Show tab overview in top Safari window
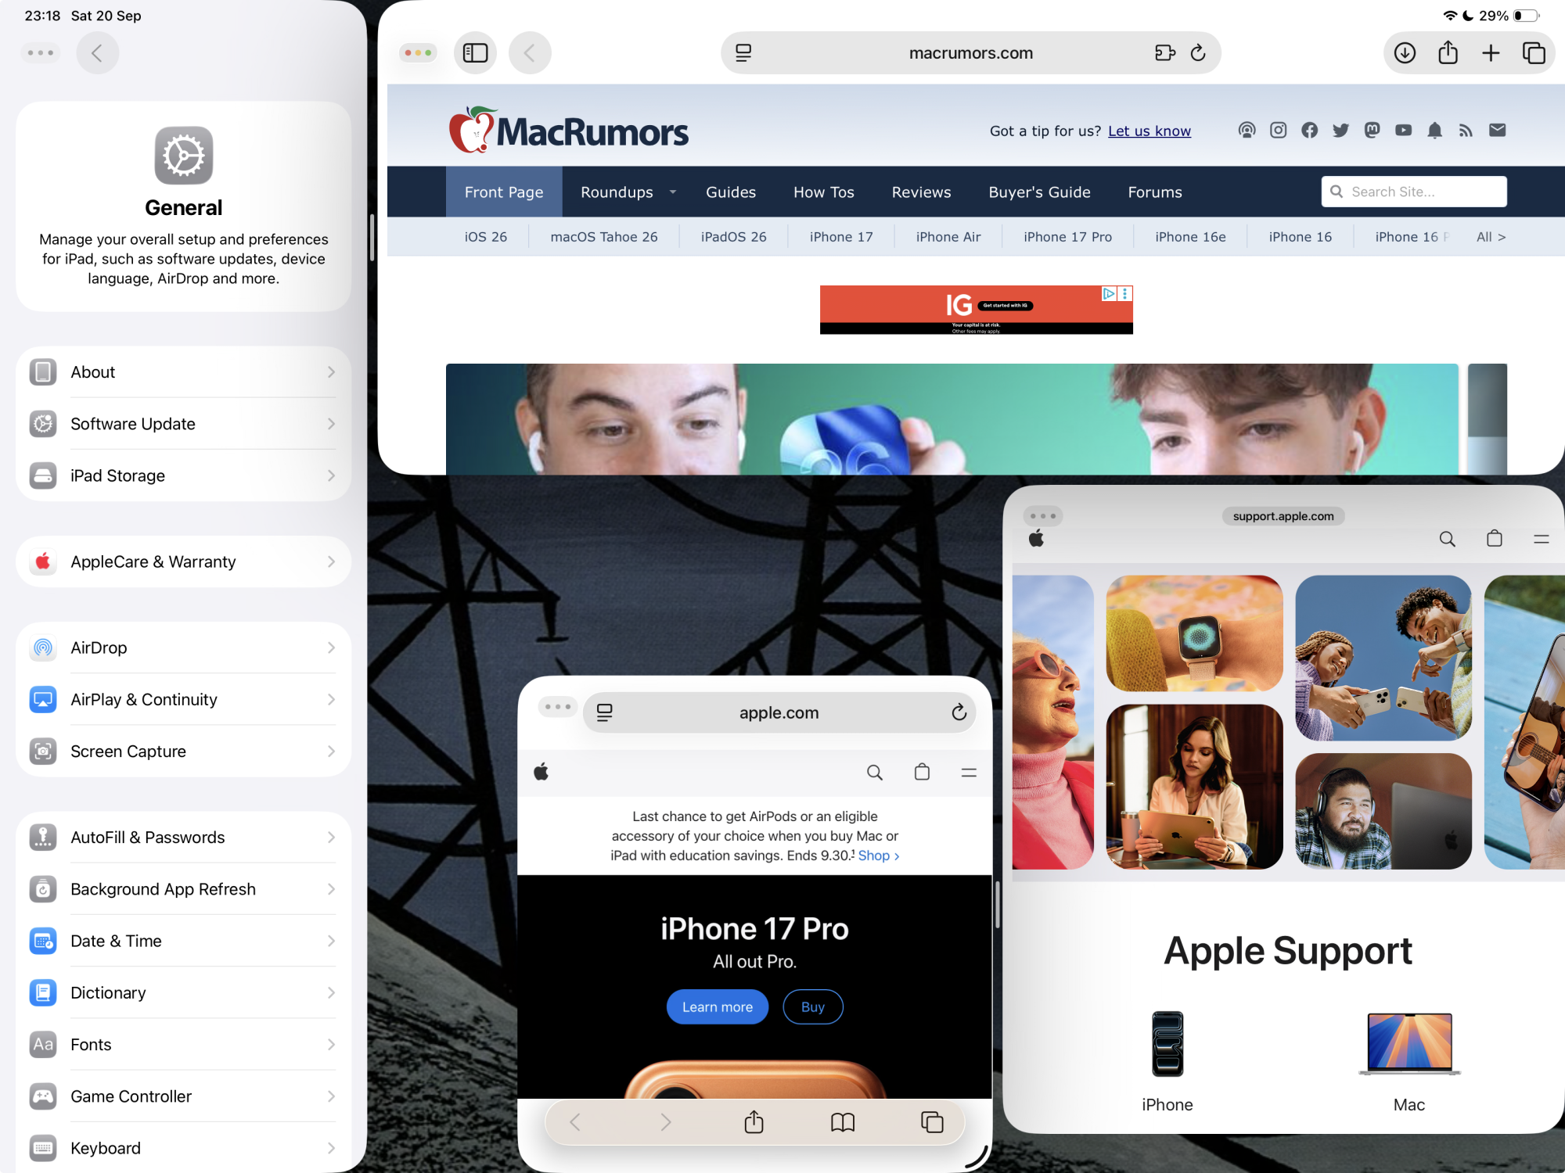 point(1534,53)
